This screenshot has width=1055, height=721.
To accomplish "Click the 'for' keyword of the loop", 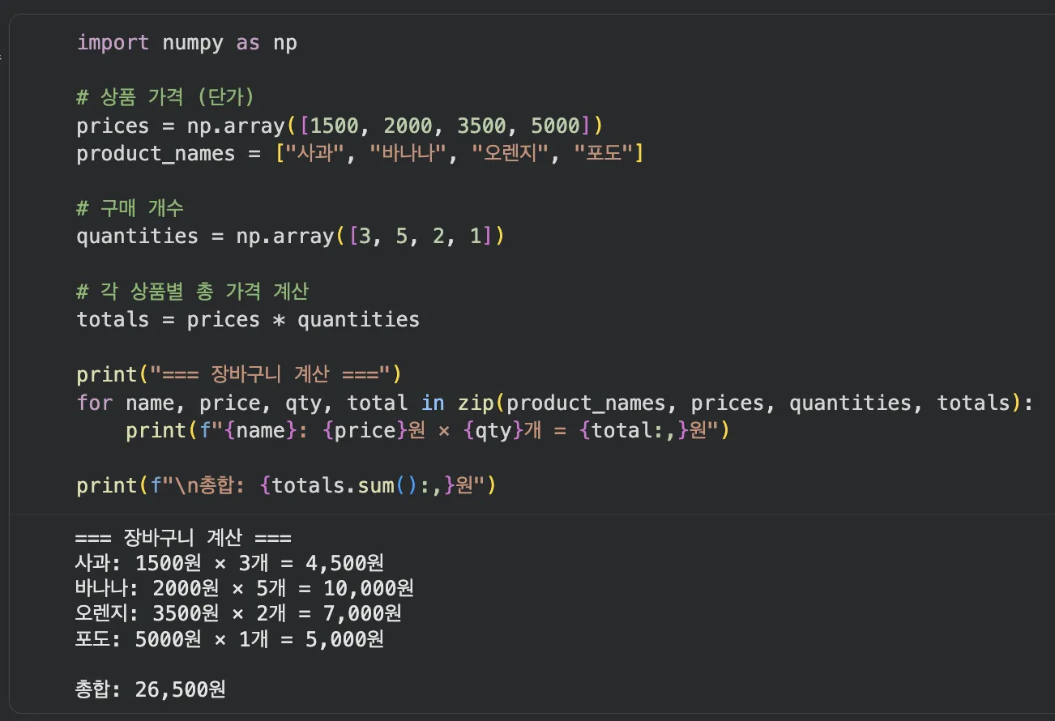I will (x=94, y=403).
